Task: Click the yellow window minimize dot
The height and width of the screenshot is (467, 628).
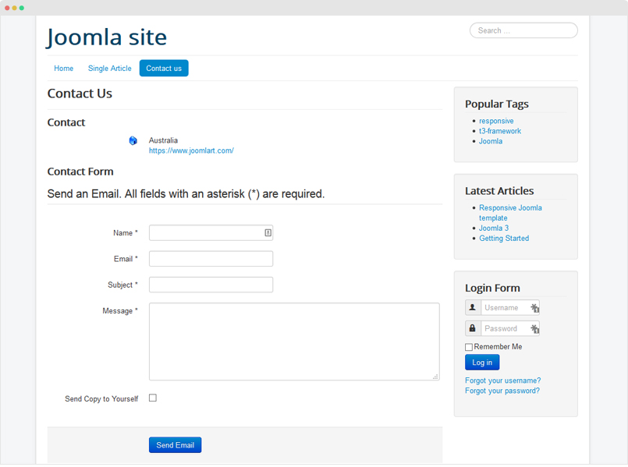Action: tap(14, 8)
